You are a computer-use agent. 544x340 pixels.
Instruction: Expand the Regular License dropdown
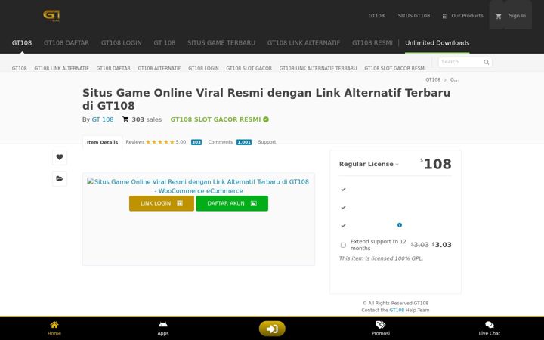click(369, 164)
